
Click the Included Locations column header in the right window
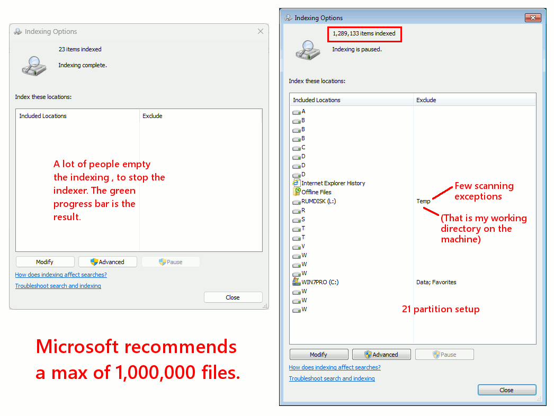tap(351, 100)
